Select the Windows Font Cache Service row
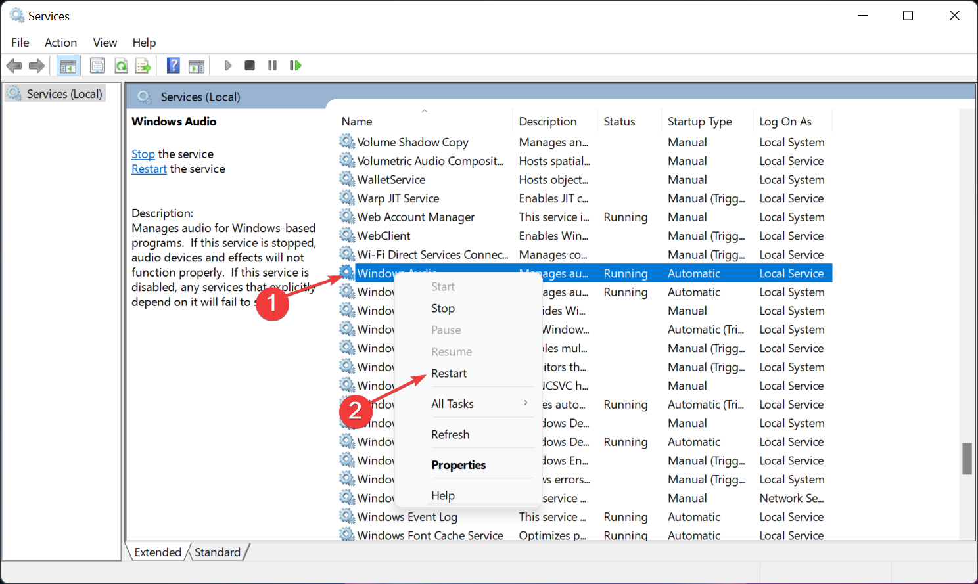The image size is (978, 584). [x=585, y=535]
